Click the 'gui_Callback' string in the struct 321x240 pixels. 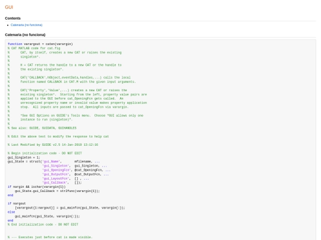[x=55, y=183]
